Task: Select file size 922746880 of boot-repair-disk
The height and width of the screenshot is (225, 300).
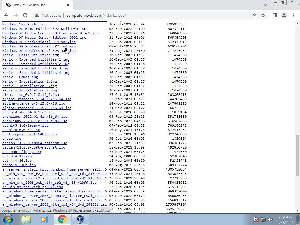Action: point(177,134)
